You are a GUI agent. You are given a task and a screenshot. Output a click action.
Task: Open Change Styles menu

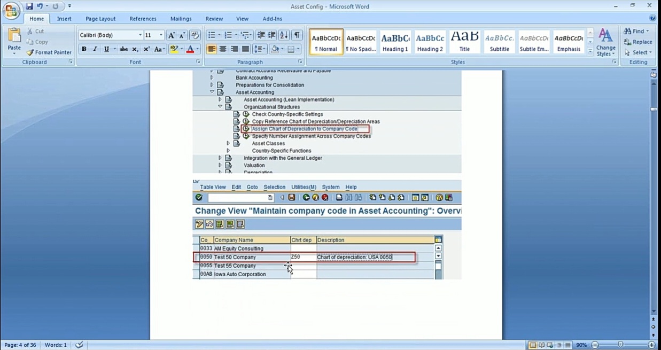pos(605,43)
